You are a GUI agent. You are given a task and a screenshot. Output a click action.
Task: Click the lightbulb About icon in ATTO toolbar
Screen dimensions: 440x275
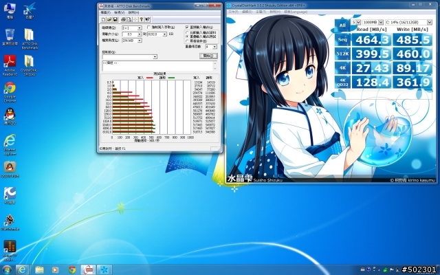142,19
